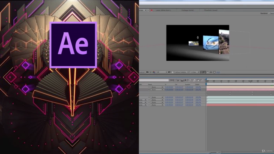Switch to the Flowchart: (none) tab
The width and height of the screenshot is (274, 154).
point(211,10)
